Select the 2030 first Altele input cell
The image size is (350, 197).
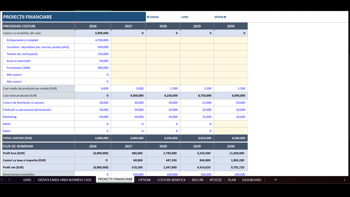click(x=231, y=124)
